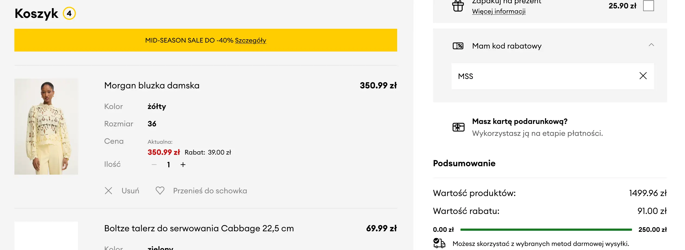
Task: Tick the gift wrapping checkbox
Action: 648,6
